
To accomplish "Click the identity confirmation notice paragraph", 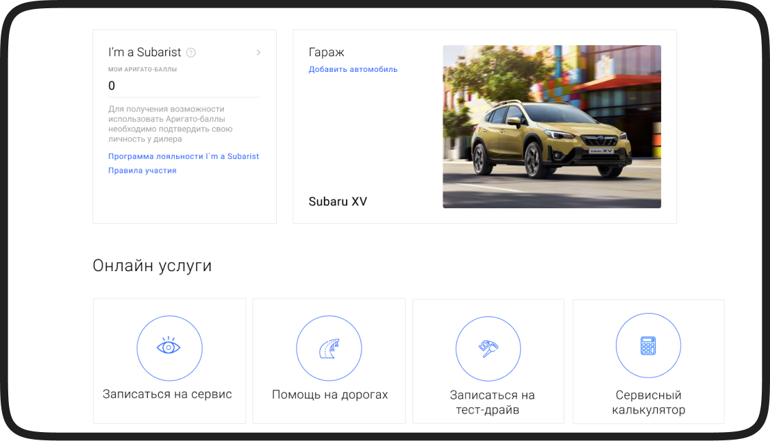I will tap(171, 124).
